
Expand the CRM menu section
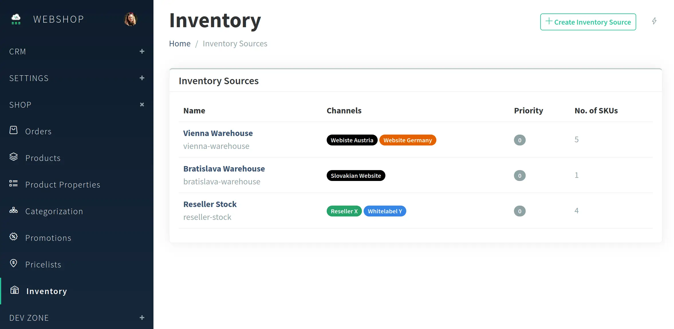[142, 51]
